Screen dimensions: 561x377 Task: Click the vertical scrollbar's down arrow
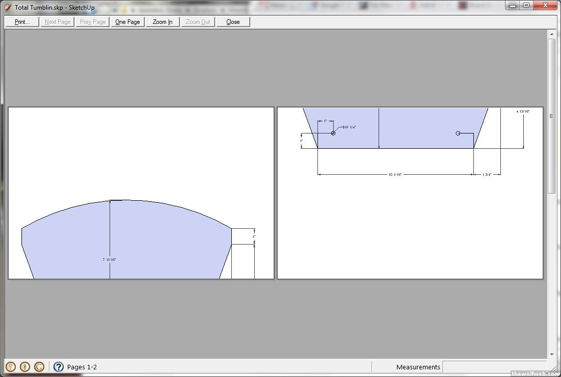click(x=551, y=355)
